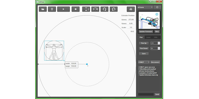The image size is (199, 99).
Task: Decrease the Pen Down value with down arrow
Action: (159, 49)
